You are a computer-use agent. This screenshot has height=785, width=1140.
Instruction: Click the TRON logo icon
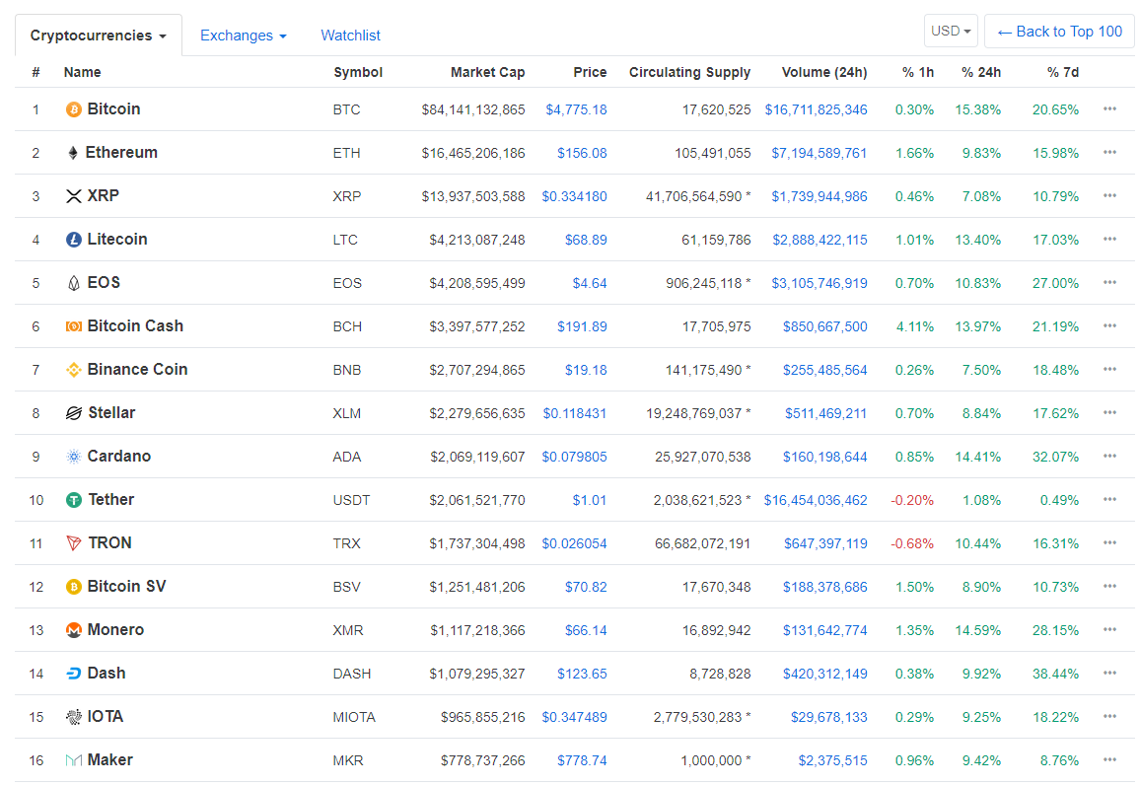point(73,543)
